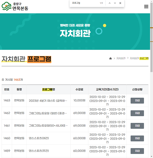Close the find-in-page bar
The image size is (153, 158).
coord(120,3)
